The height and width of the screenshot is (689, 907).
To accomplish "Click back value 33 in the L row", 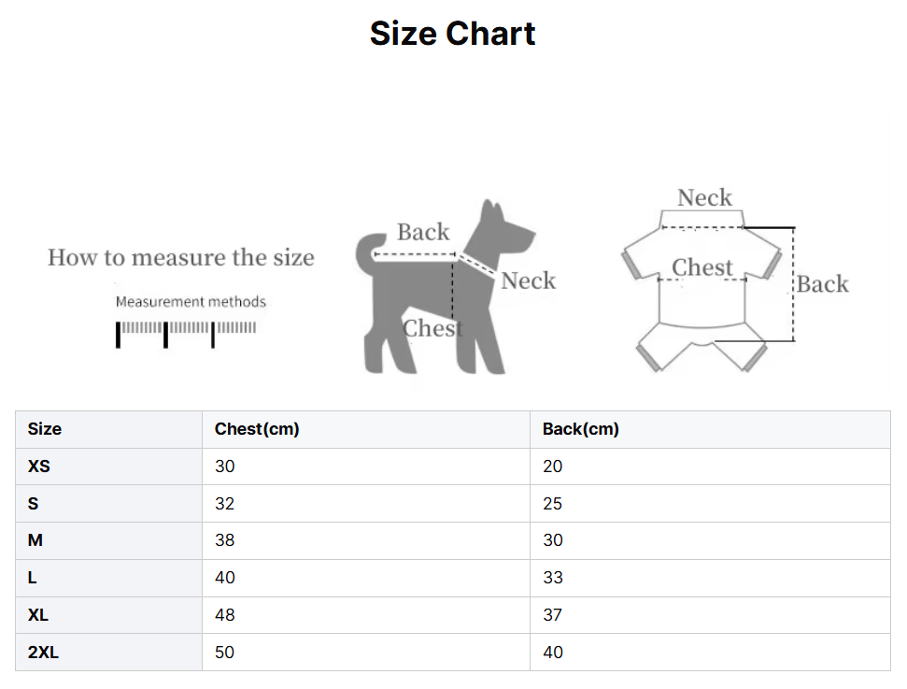I will coord(553,578).
